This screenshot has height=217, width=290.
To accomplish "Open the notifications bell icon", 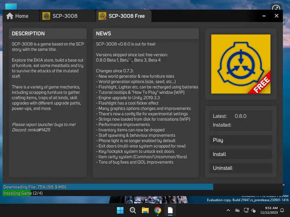I will 282,210.
